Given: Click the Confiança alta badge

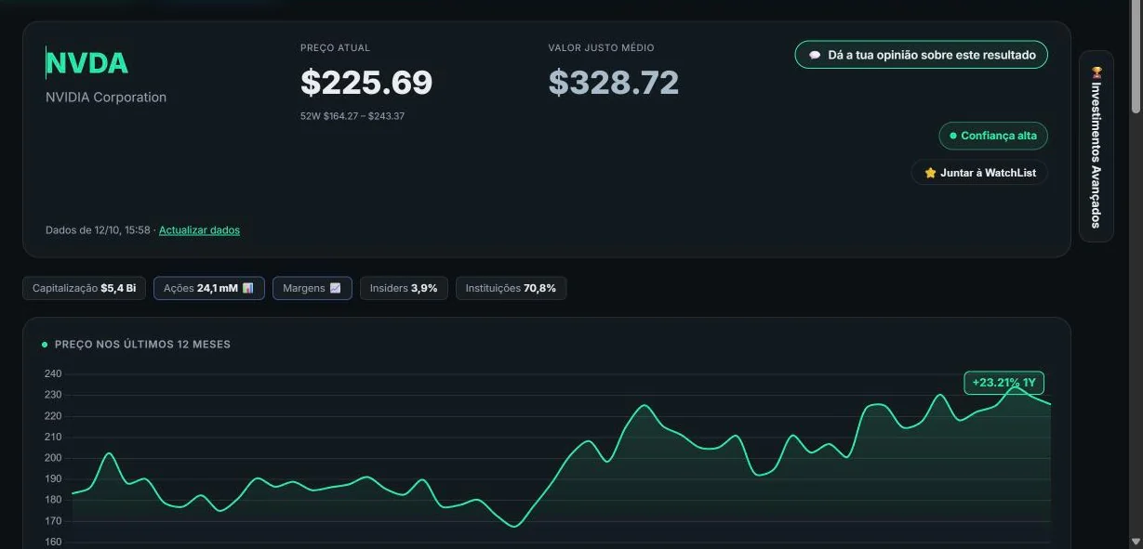Looking at the screenshot, I should point(993,136).
